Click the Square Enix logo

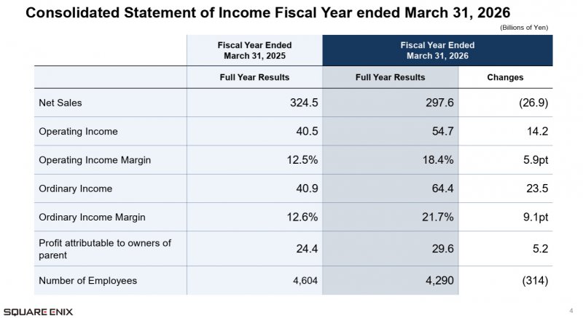39,311
